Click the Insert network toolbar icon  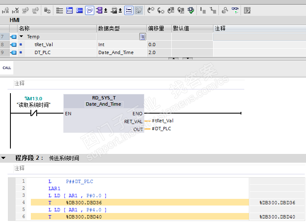(x=5, y=10)
